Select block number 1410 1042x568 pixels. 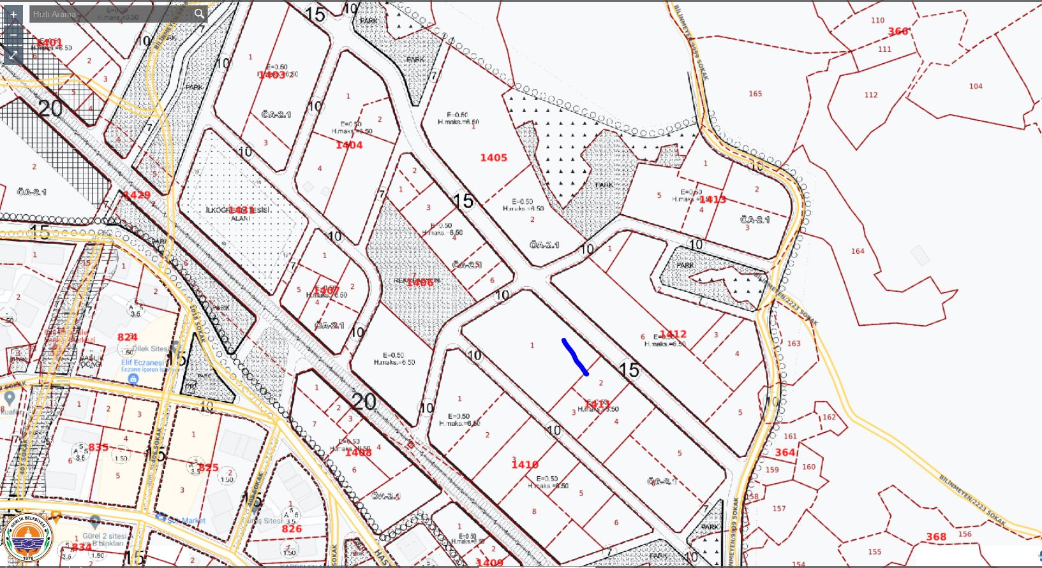pos(525,465)
